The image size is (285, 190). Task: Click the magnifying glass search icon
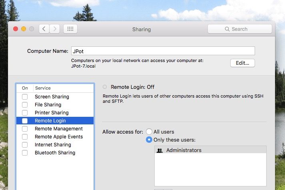click(x=227, y=29)
